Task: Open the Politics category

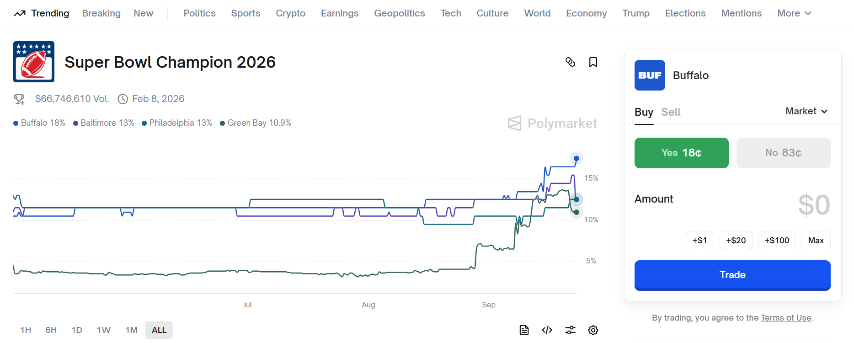Action: 199,13
